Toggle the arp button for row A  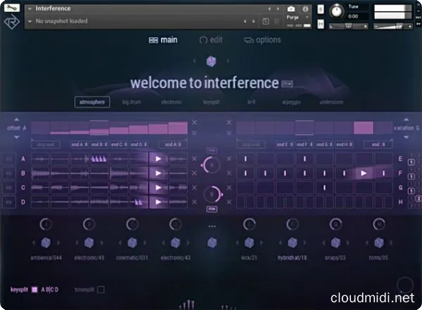9,159
